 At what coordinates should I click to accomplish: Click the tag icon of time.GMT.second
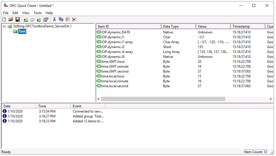coord(99,71)
